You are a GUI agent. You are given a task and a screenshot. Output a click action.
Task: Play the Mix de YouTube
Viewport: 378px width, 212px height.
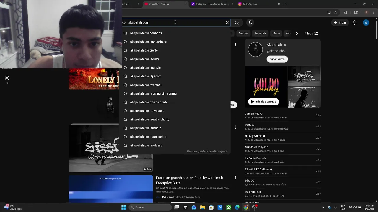point(263,102)
